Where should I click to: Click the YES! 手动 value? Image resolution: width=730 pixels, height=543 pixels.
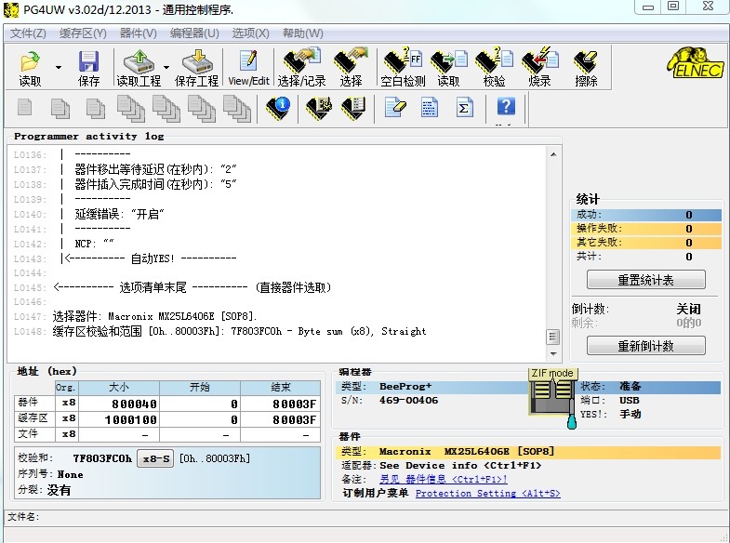coord(630,414)
